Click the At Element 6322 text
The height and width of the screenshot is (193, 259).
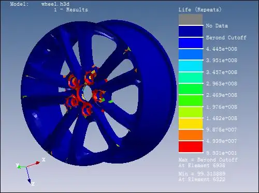click(x=202, y=180)
